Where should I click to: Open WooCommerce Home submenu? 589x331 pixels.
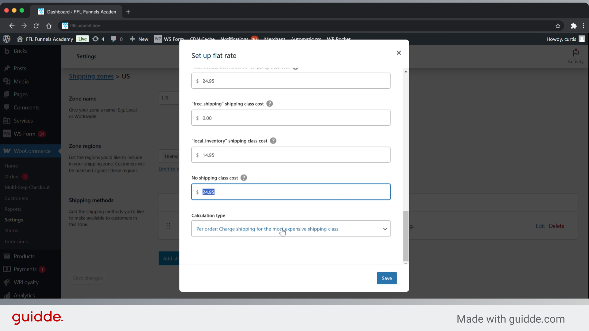tap(11, 166)
